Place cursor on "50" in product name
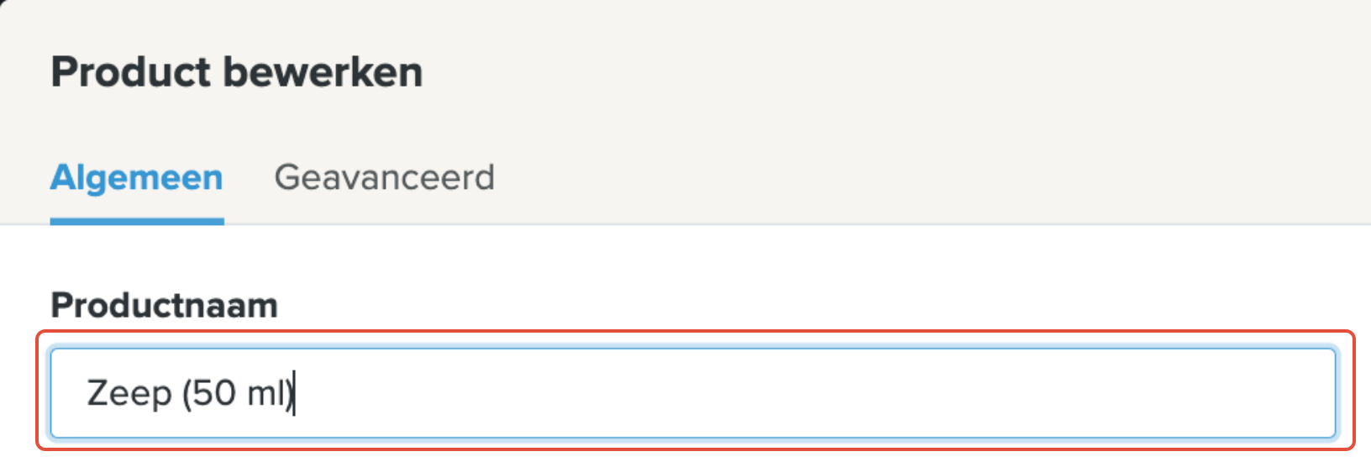This screenshot has height=462, width=1371. click(x=214, y=393)
